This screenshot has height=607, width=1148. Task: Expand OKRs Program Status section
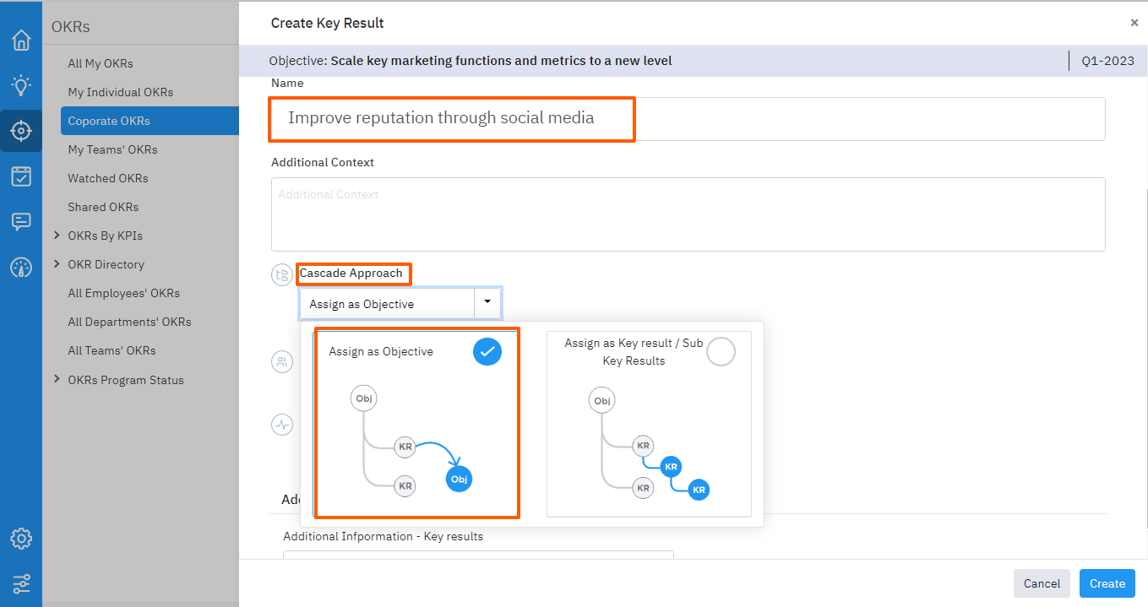(x=57, y=380)
